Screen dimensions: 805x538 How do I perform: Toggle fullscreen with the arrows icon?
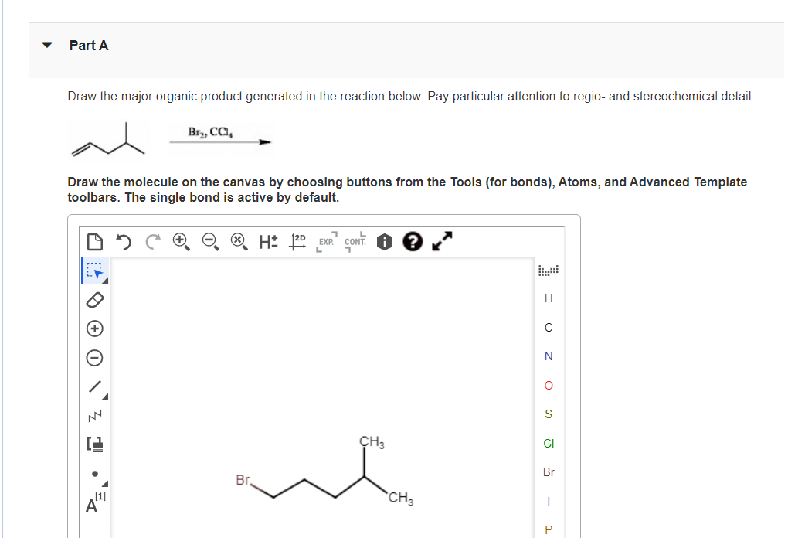tap(442, 241)
